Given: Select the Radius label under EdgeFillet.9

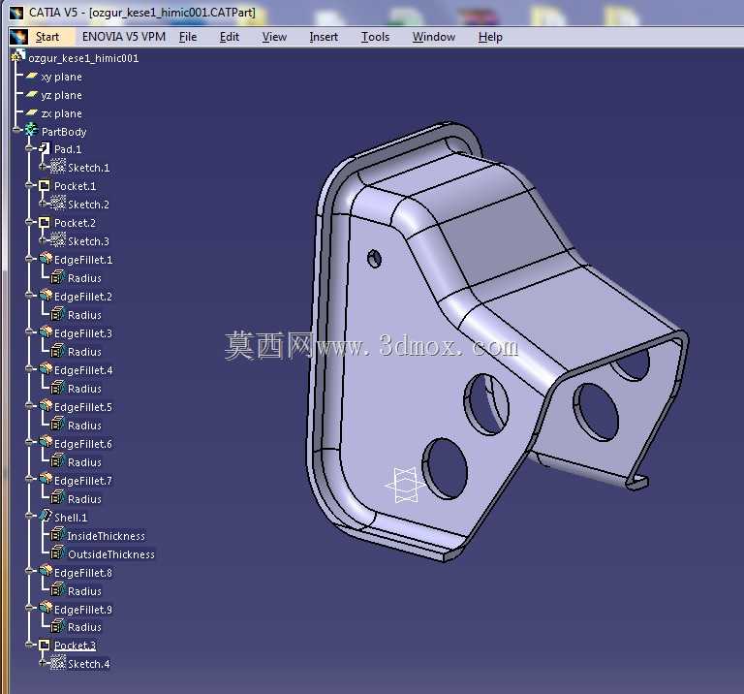Looking at the screenshot, I should tap(84, 627).
